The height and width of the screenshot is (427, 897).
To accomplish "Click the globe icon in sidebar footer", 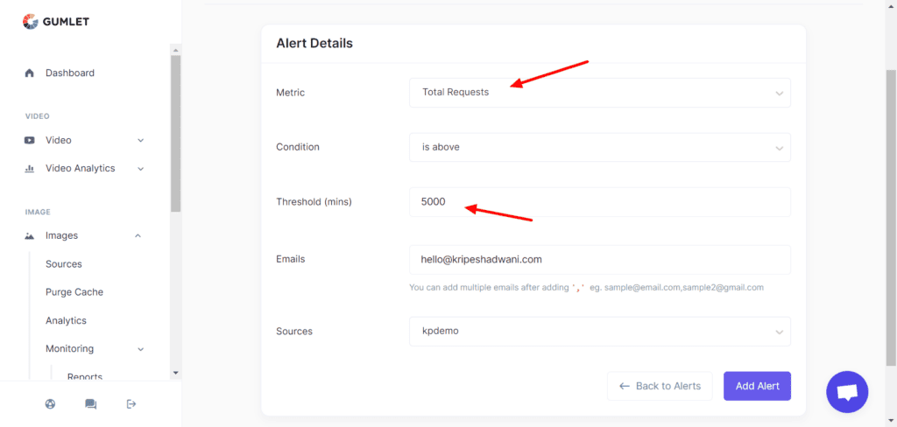I will point(50,403).
